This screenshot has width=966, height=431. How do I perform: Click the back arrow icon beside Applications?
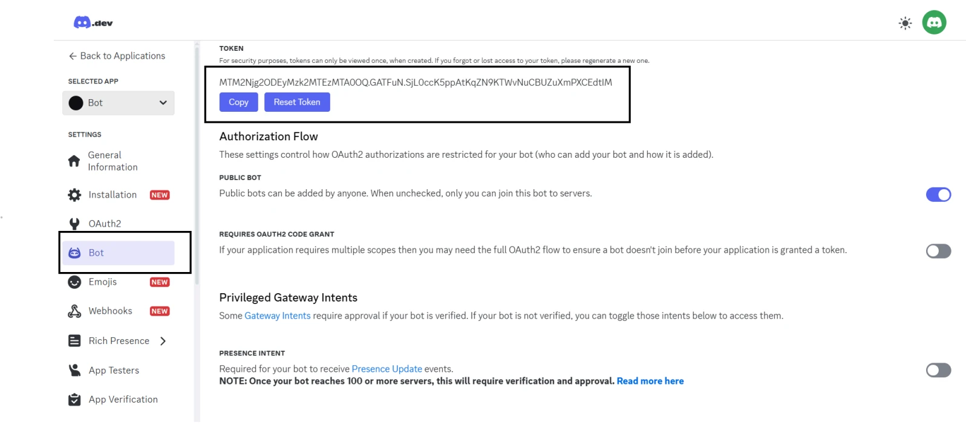(73, 56)
